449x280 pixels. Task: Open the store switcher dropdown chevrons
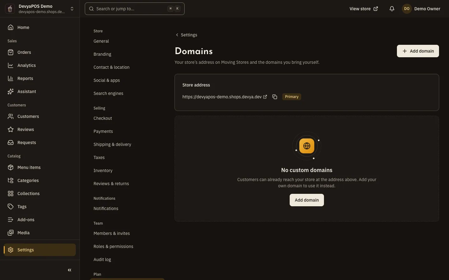[x=72, y=9]
